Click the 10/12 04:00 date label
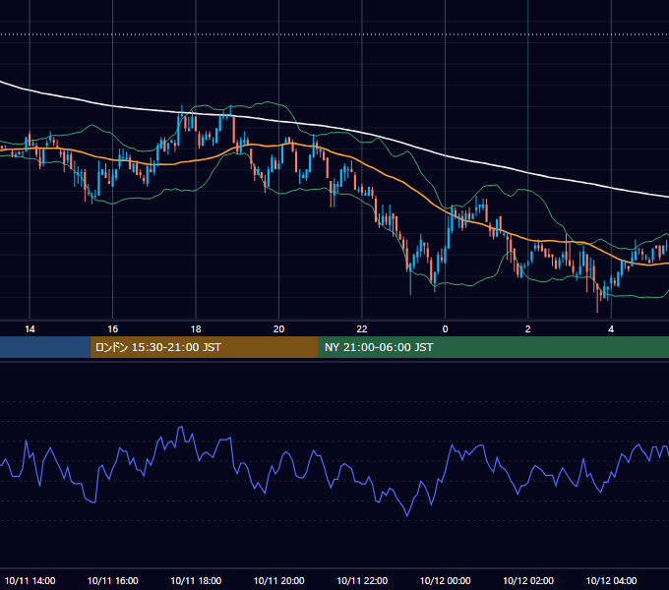Screen dimensions: 669x590 pos(611,580)
